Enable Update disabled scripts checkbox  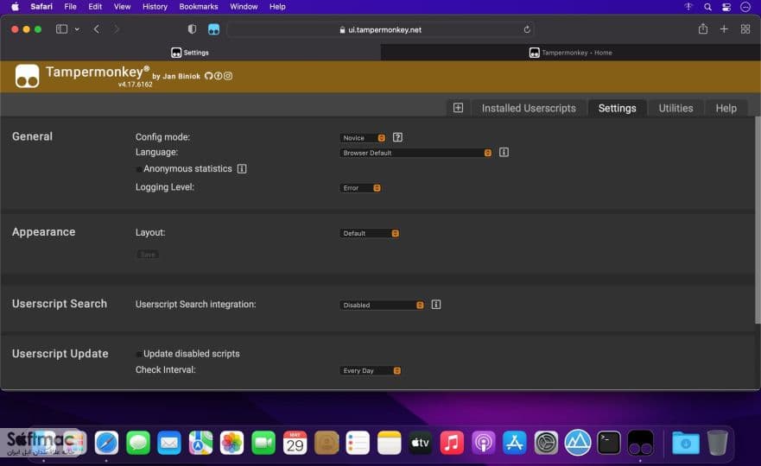(139, 354)
